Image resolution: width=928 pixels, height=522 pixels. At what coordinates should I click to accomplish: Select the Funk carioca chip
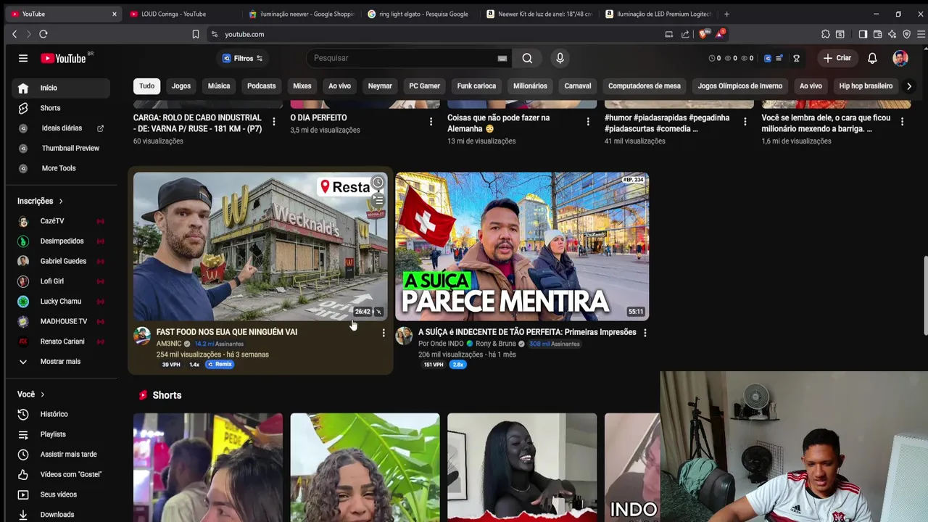point(476,86)
